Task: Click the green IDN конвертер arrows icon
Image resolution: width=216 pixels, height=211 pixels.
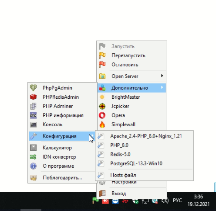Action: click(x=33, y=157)
